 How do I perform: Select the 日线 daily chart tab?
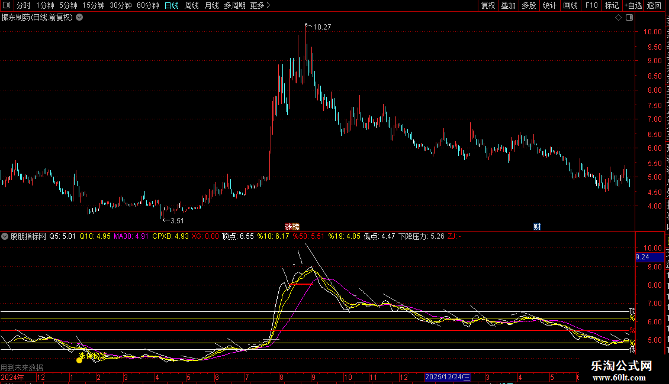coord(172,5)
